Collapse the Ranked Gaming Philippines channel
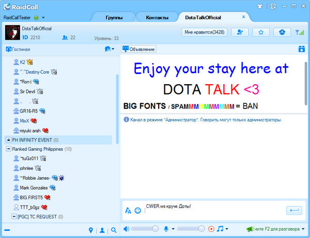The height and width of the screenshot is (238, 310). pyautogui.click(x=8, y=149)
